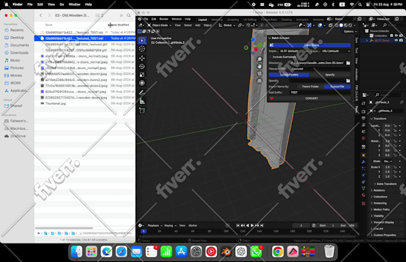
Task: Toggle visibility eye of GLTF row in outliner
Action: 396,40
